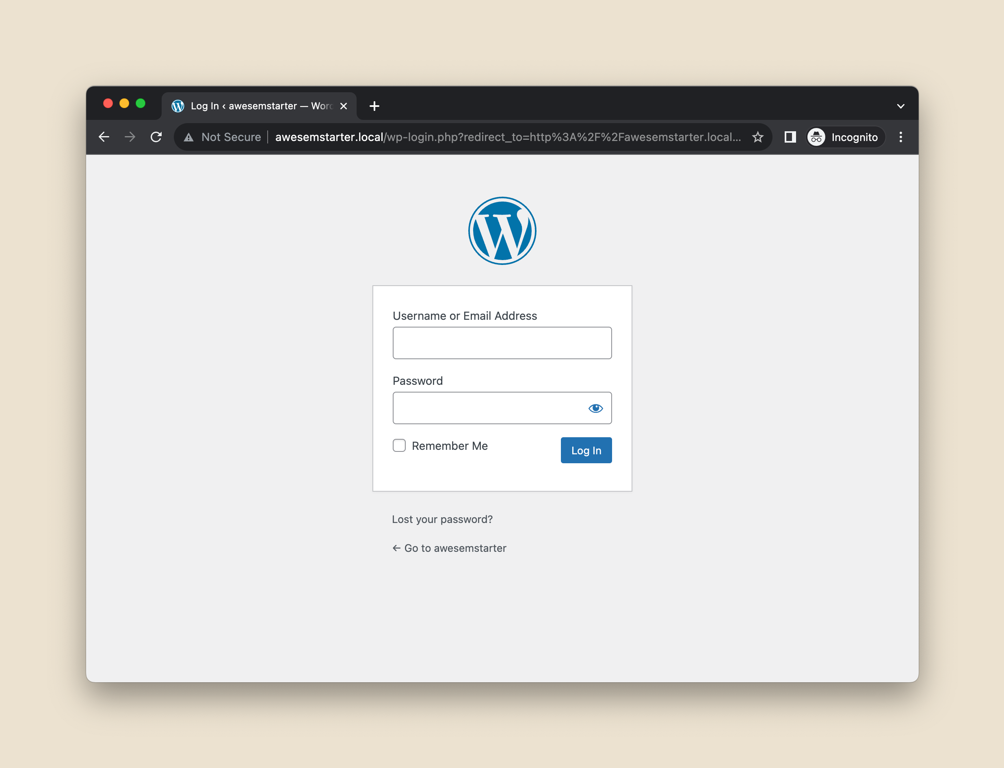The width and height of the screenshot is (1004, 768).
Task: Open the Chrome three-dot menu
Action: pyautogui.click(x=900, y=137)
